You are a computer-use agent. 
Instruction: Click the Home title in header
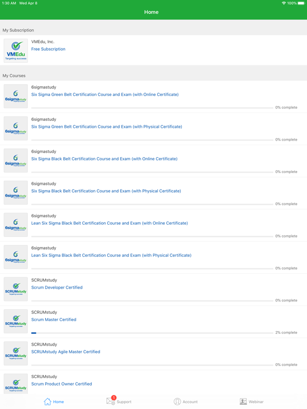(x=151, y=12)
